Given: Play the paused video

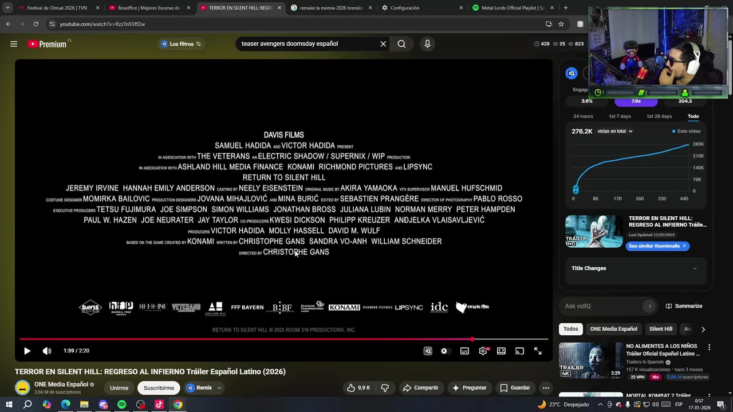Looking at the screenshot, I should (27, 351).
